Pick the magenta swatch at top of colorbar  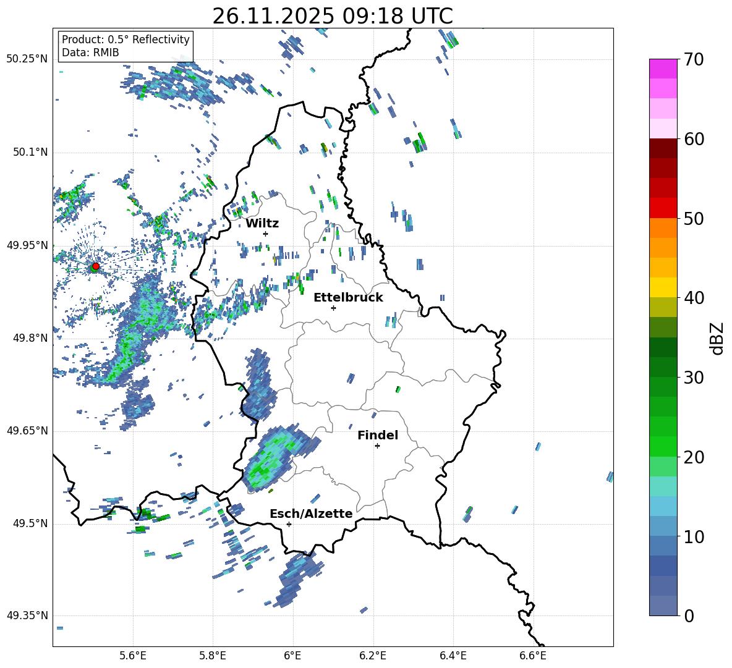663,69
